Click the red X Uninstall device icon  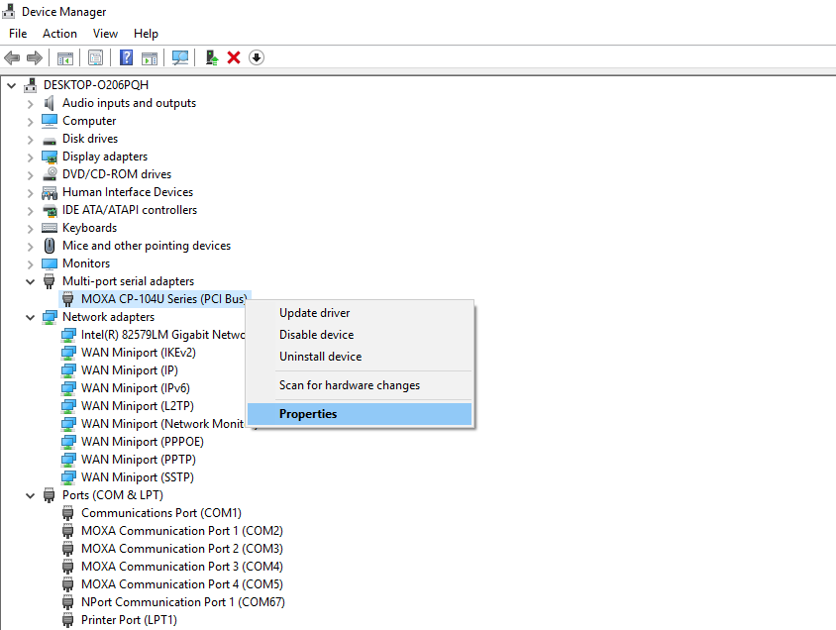[x=234, y=57]
